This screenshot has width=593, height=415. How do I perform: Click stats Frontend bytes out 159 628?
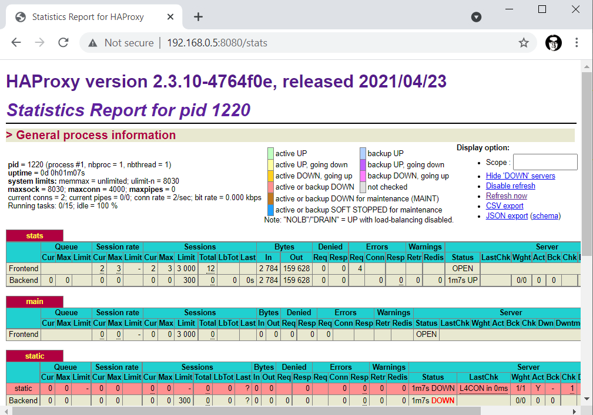296,268
